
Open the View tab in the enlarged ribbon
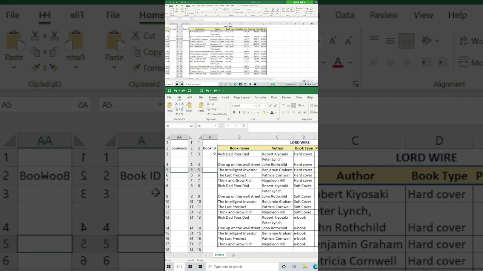tap(299, 97)
